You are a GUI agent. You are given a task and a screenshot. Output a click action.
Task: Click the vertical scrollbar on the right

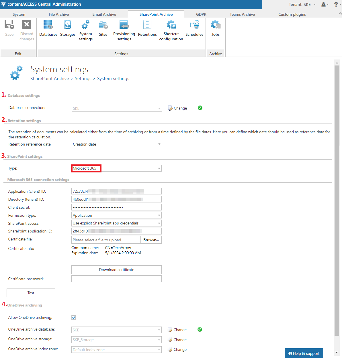[337, 200]
